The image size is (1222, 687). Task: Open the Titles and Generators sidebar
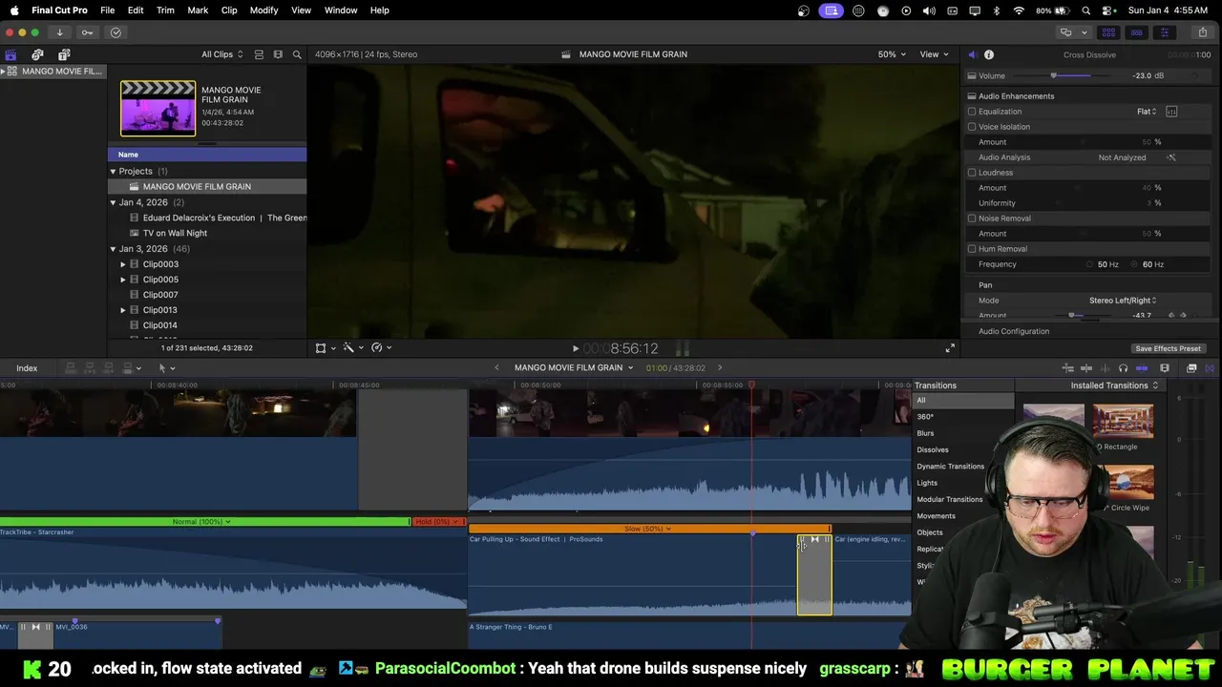pyautogui.click(x=64, y=54)
